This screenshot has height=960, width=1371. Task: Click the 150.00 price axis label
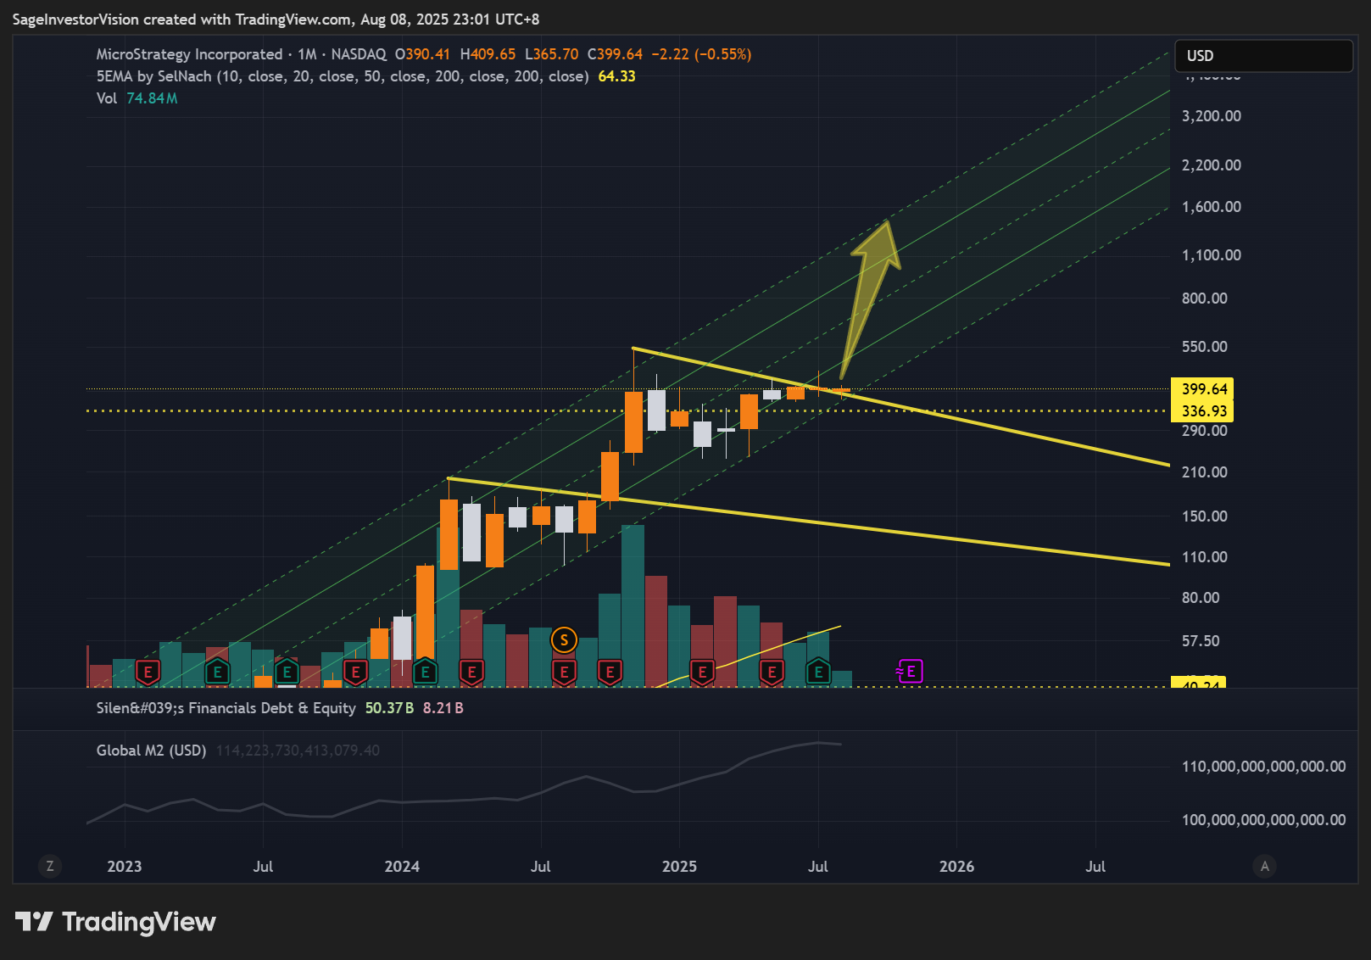[1205, 516]
